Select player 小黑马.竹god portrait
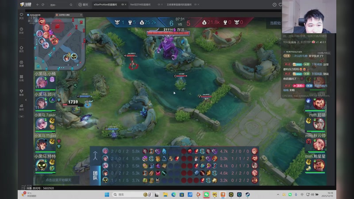354x199 pixels. pyautogui.click(x=42, y=145)
